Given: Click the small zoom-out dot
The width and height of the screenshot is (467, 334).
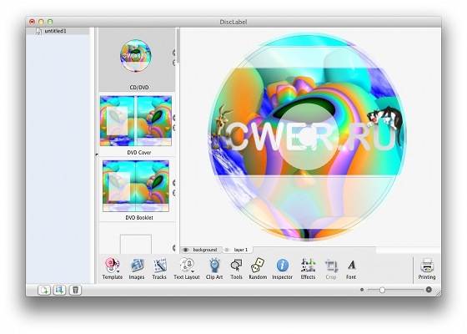Looking at the screenshot, I should (362, 290).
